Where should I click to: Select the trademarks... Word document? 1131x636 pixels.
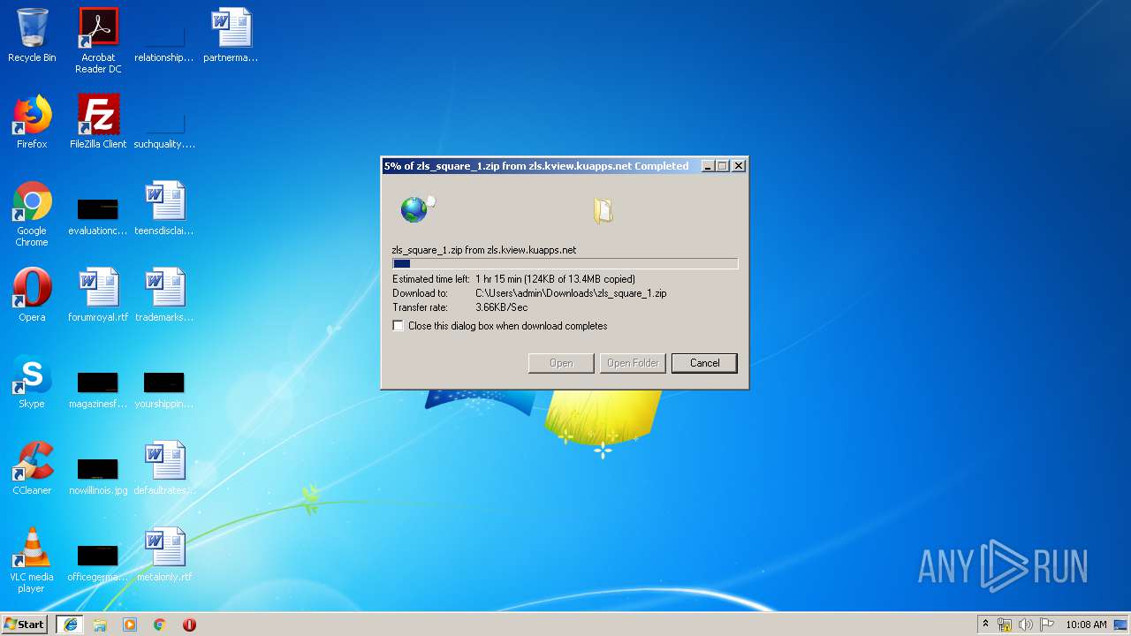click(x=164, y=295)
